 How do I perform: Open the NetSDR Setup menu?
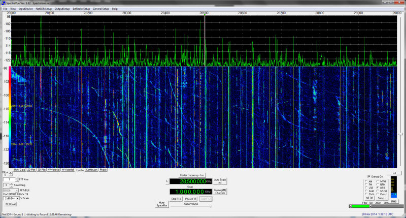coord(44,9)
